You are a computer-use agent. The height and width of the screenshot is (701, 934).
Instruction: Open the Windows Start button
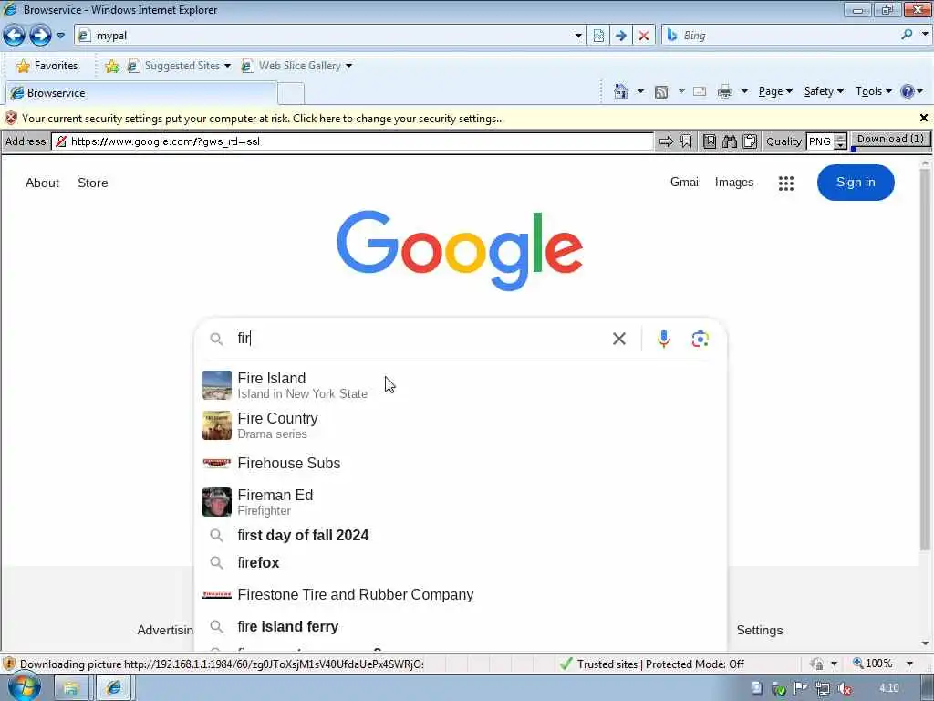23,687
